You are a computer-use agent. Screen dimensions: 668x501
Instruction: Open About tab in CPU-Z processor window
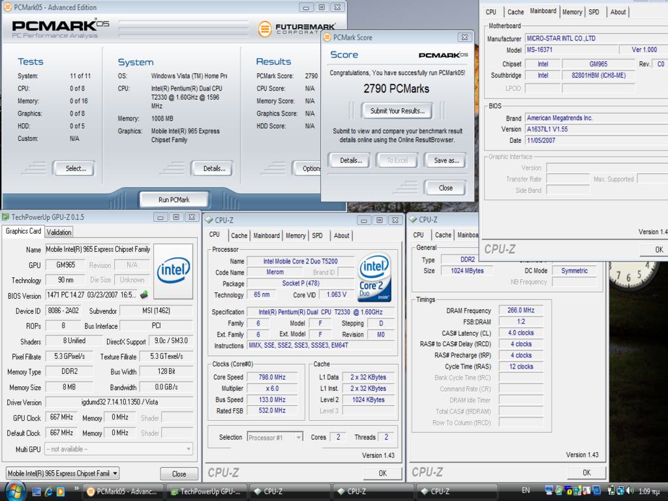click(342, 235)
